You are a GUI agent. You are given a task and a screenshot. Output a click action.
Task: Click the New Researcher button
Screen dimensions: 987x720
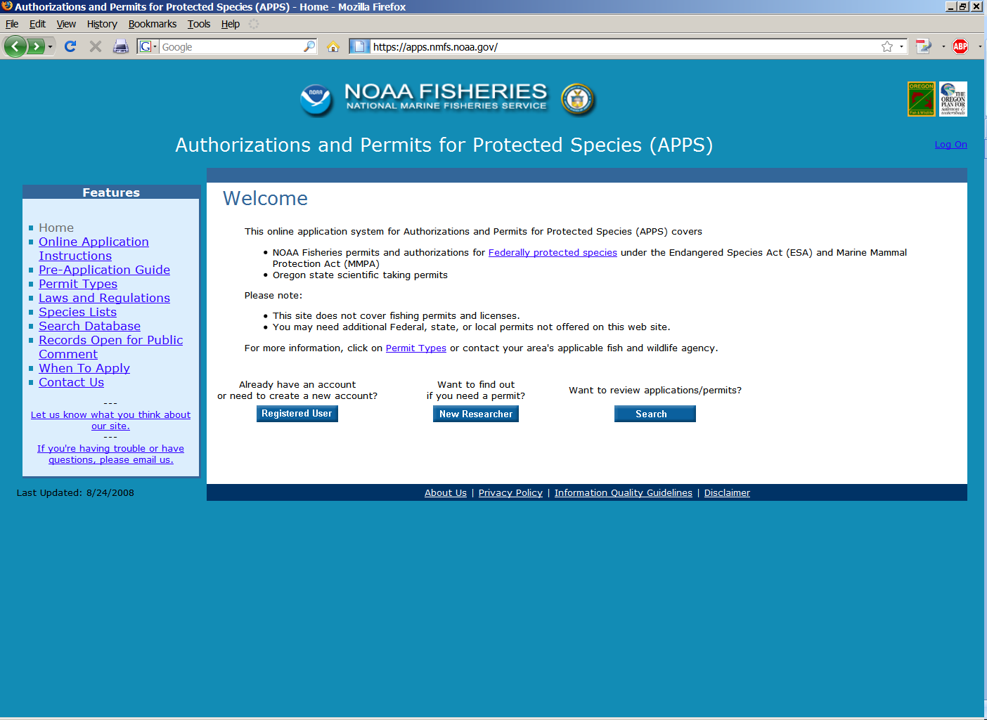(476, 414)
